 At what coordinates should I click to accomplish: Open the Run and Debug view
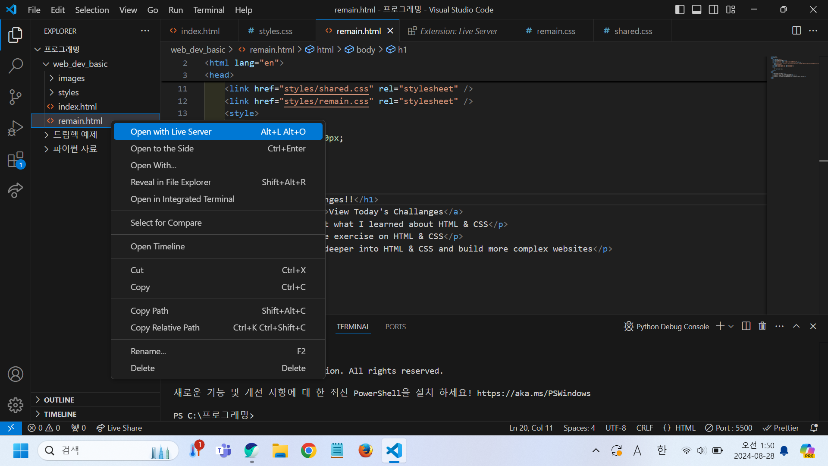pos(16,128)
